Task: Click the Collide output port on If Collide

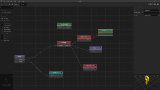Action: coord(69,45)
